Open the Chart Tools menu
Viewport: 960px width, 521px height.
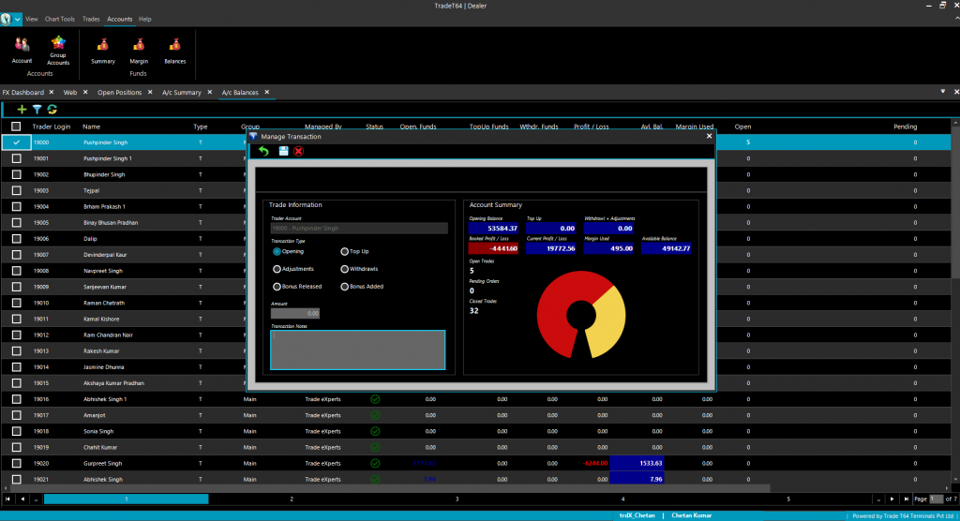click(60, 19)
